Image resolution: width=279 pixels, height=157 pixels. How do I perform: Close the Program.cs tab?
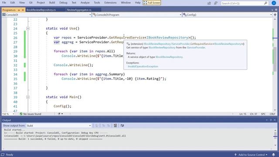[x=23, y=10]
